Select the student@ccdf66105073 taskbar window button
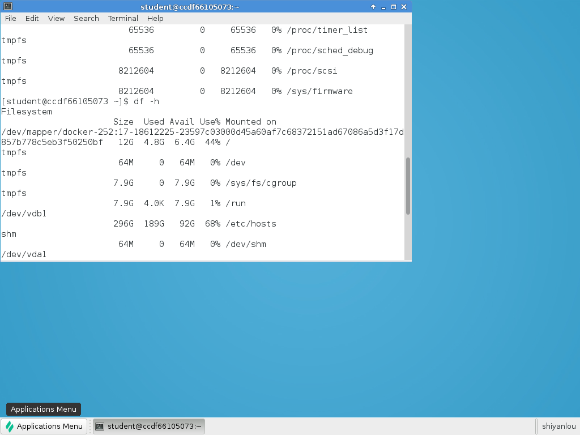 pos(148,427)
